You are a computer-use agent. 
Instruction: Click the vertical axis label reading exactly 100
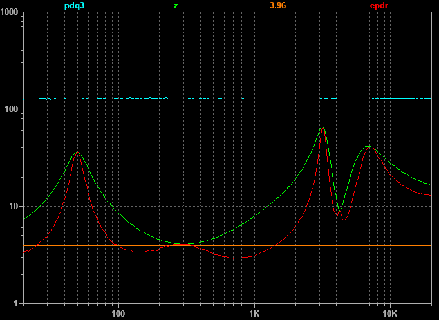[11, 109]
